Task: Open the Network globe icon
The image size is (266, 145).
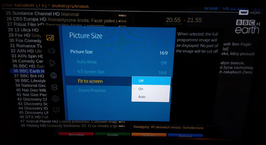Action: click(53, 75)
